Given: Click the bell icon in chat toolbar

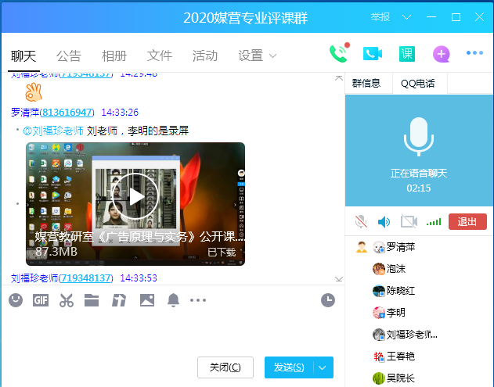Looking at the screenshot, I should point(173,299).
